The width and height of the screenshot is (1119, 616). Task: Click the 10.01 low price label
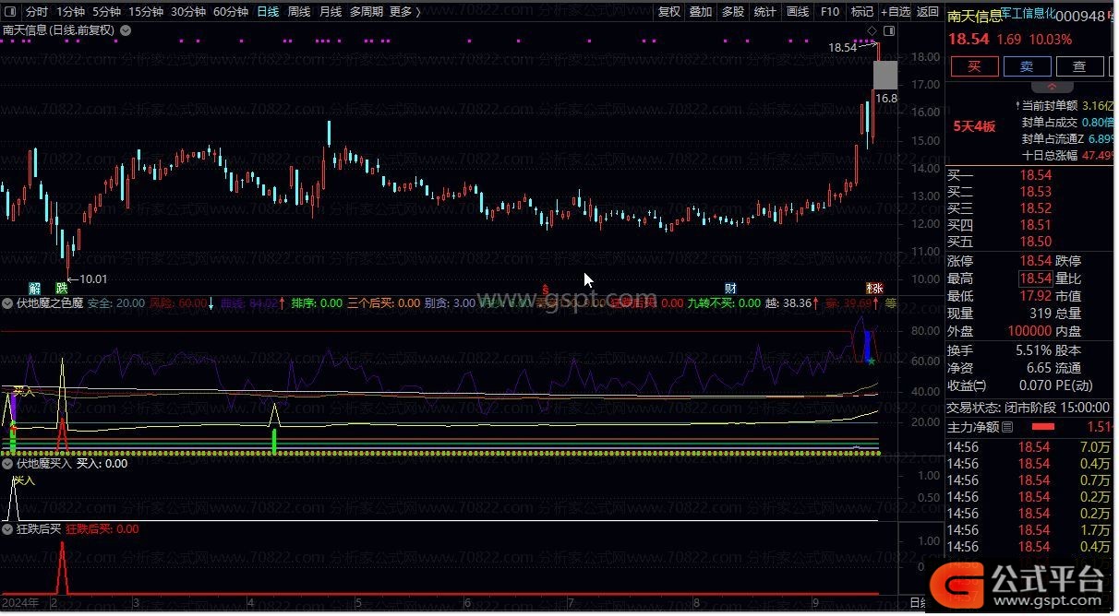[x=93, y=279]
